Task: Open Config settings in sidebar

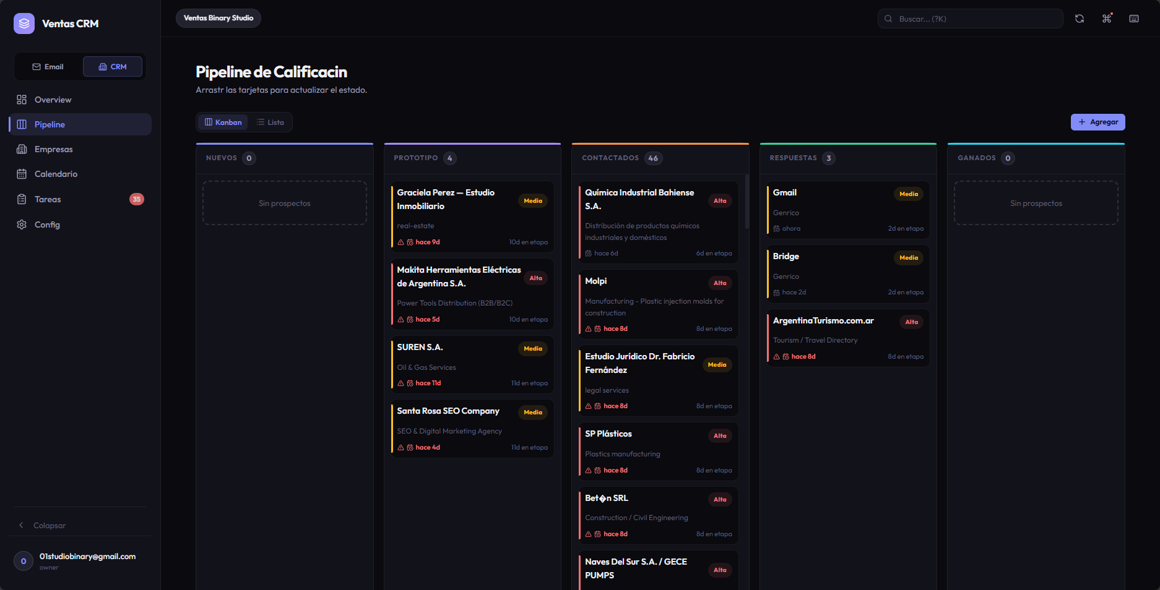Action: 47,224
